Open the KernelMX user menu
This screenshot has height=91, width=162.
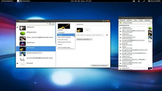(x=154, y=1)
